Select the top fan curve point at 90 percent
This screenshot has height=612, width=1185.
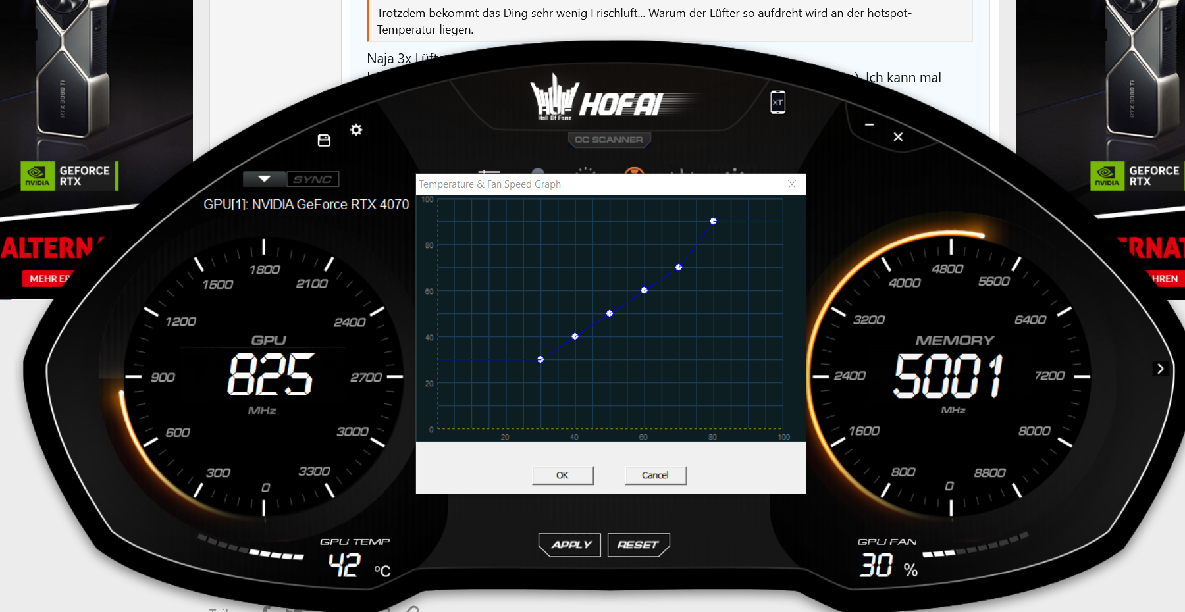[x=713, y=221]
